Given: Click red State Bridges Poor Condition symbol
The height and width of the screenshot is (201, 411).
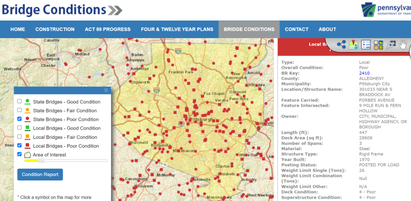Looking at the screenshot, I should coord(27,119).
